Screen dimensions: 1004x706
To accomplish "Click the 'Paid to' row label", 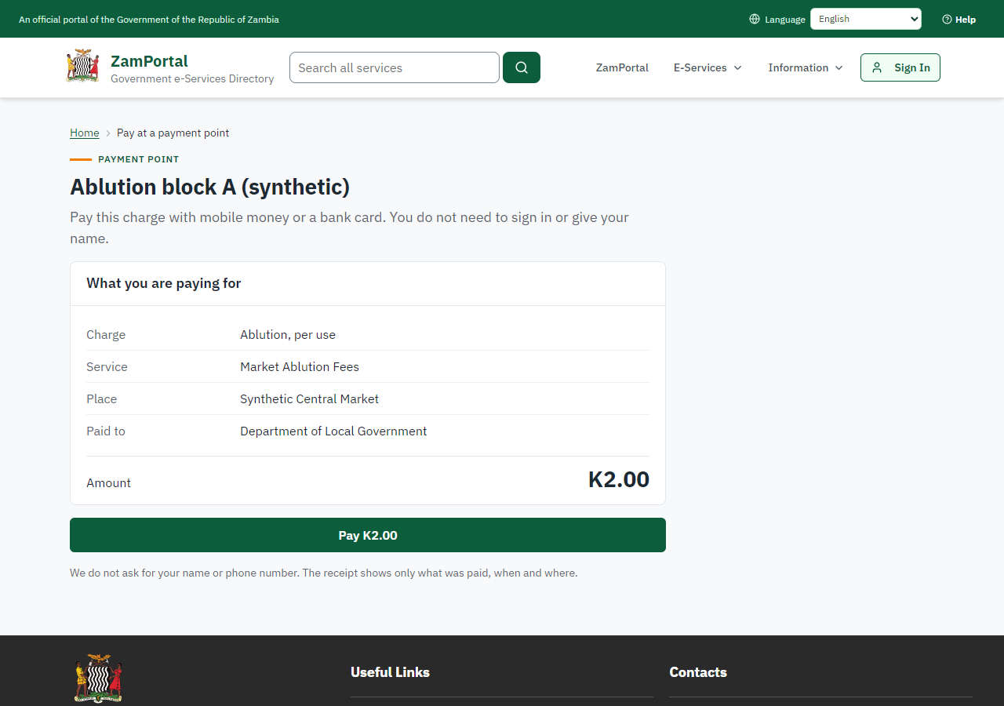I will click(106, 431).
